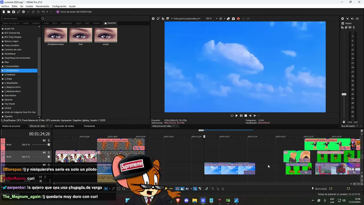Copy preview snapshot to clipboard
Viewport: 364px width, 205px height.
pyautogui.click(x=229, y=19)
